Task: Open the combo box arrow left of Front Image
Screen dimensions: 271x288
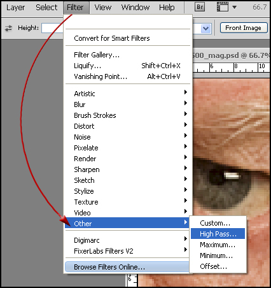Action: [205, 28]
